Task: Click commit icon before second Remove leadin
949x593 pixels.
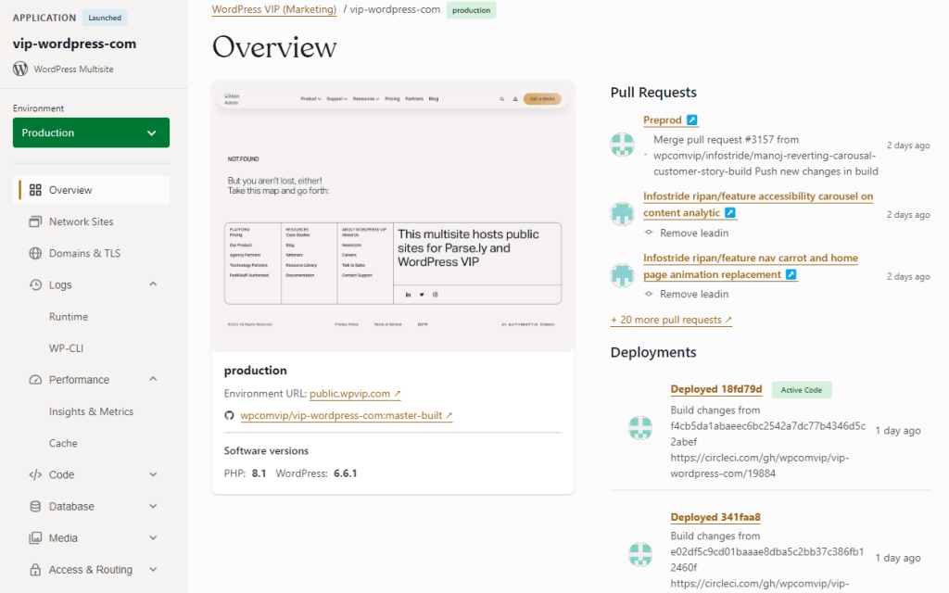Action: [x=649, y=294]
